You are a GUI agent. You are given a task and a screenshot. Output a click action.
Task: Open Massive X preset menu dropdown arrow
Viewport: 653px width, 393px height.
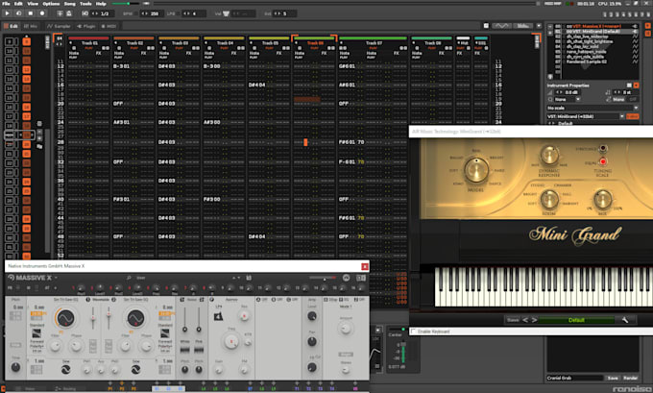56,278
